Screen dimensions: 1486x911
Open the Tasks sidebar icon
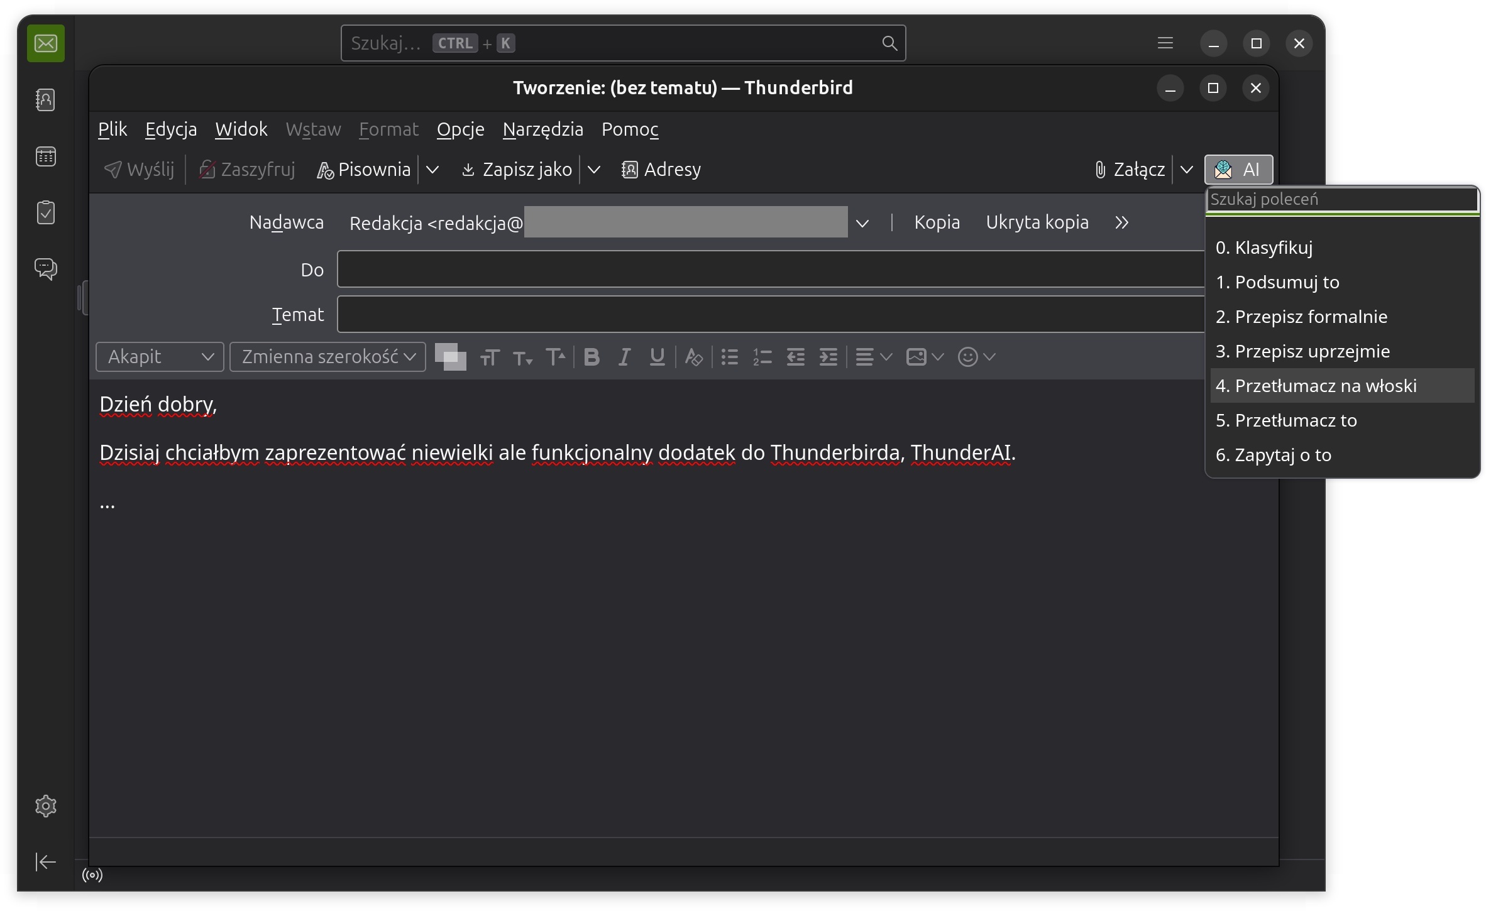pos(45,212)
